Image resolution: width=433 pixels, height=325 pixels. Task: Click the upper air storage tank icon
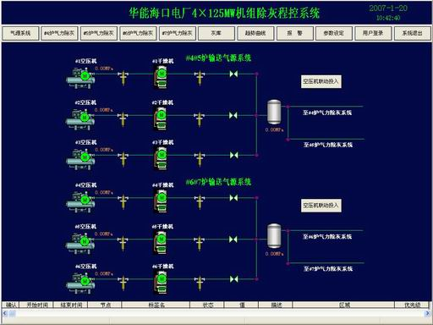pyautogui.click(x=274, y=112)
